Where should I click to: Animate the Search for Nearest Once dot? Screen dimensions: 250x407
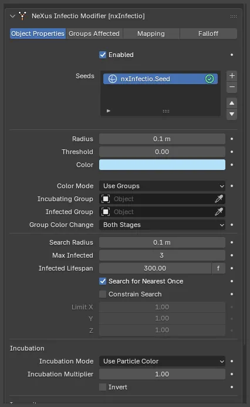pos(232,281)
